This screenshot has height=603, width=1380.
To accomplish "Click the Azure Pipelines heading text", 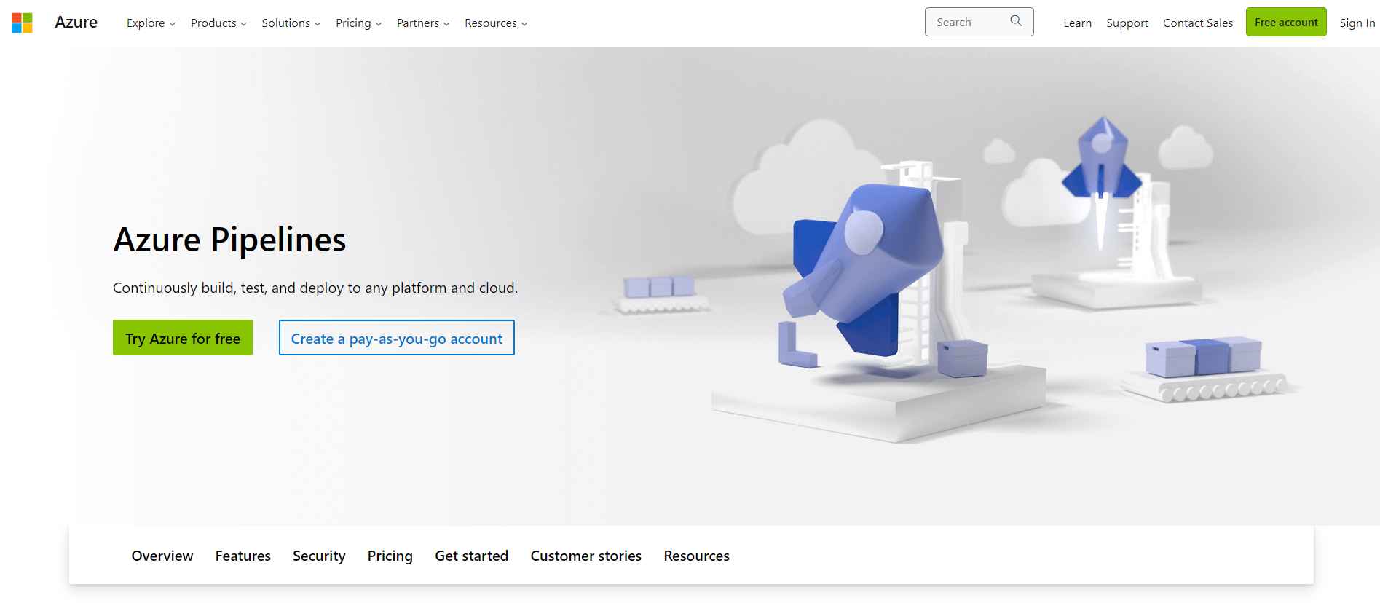I will pos(229,240).
